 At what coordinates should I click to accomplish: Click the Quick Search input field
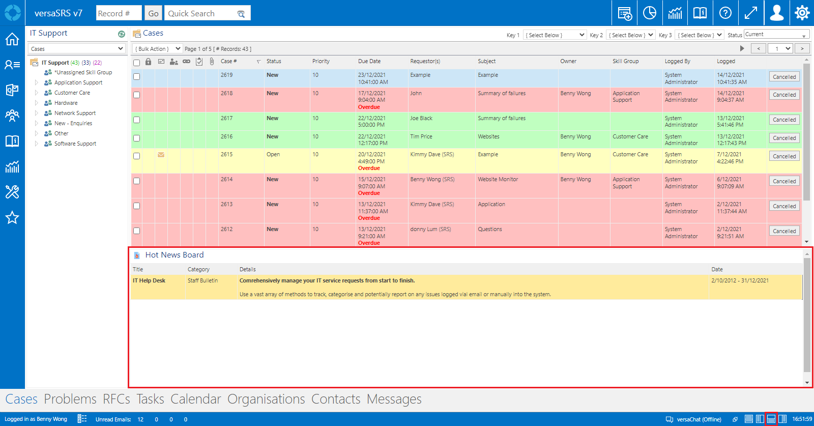(x=201, y=14)
